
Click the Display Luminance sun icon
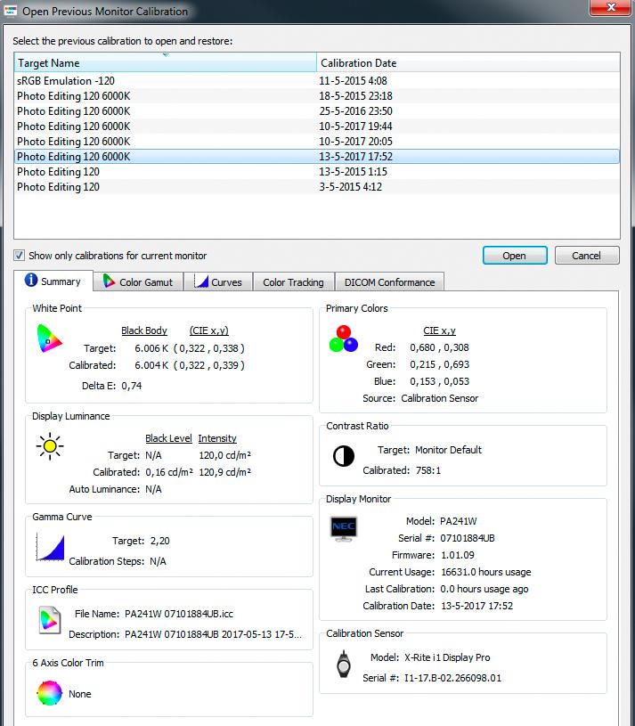click(x=50, y=446)
